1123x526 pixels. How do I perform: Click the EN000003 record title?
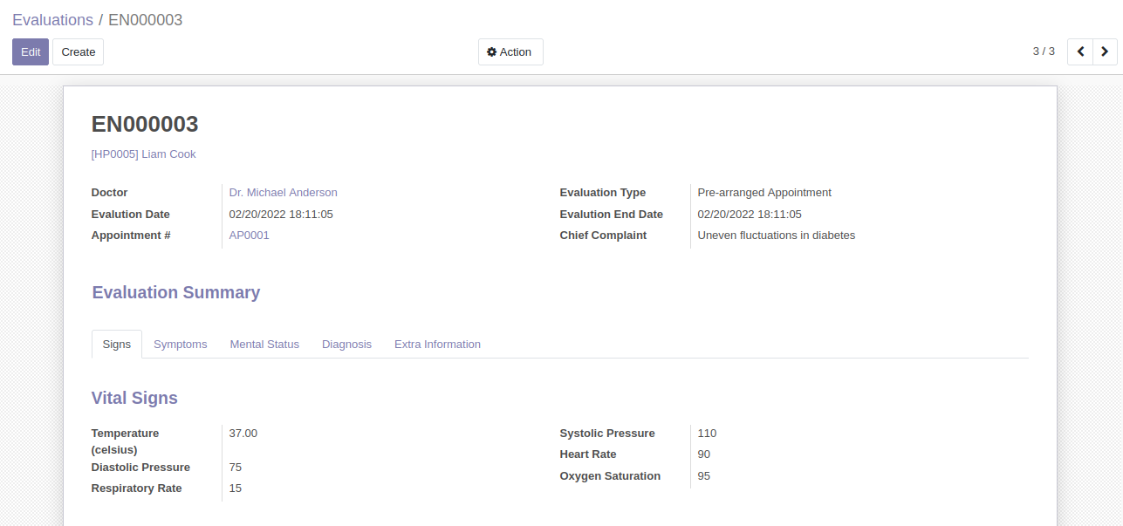145,124
